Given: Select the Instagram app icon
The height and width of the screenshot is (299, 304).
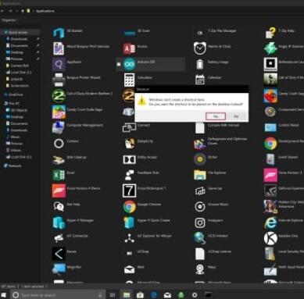Looking at the screenshot, I should 200,222.
